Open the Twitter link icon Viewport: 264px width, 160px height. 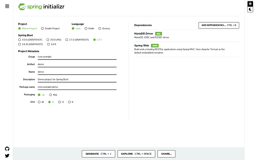(7, 156)
